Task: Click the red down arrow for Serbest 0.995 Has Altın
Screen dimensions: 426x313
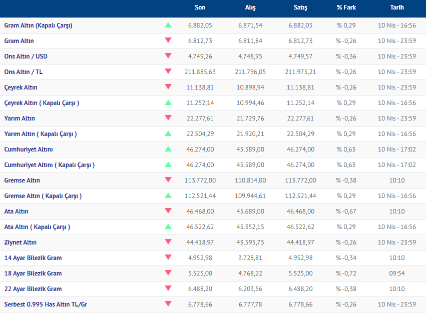Action: tap(168, 304)
